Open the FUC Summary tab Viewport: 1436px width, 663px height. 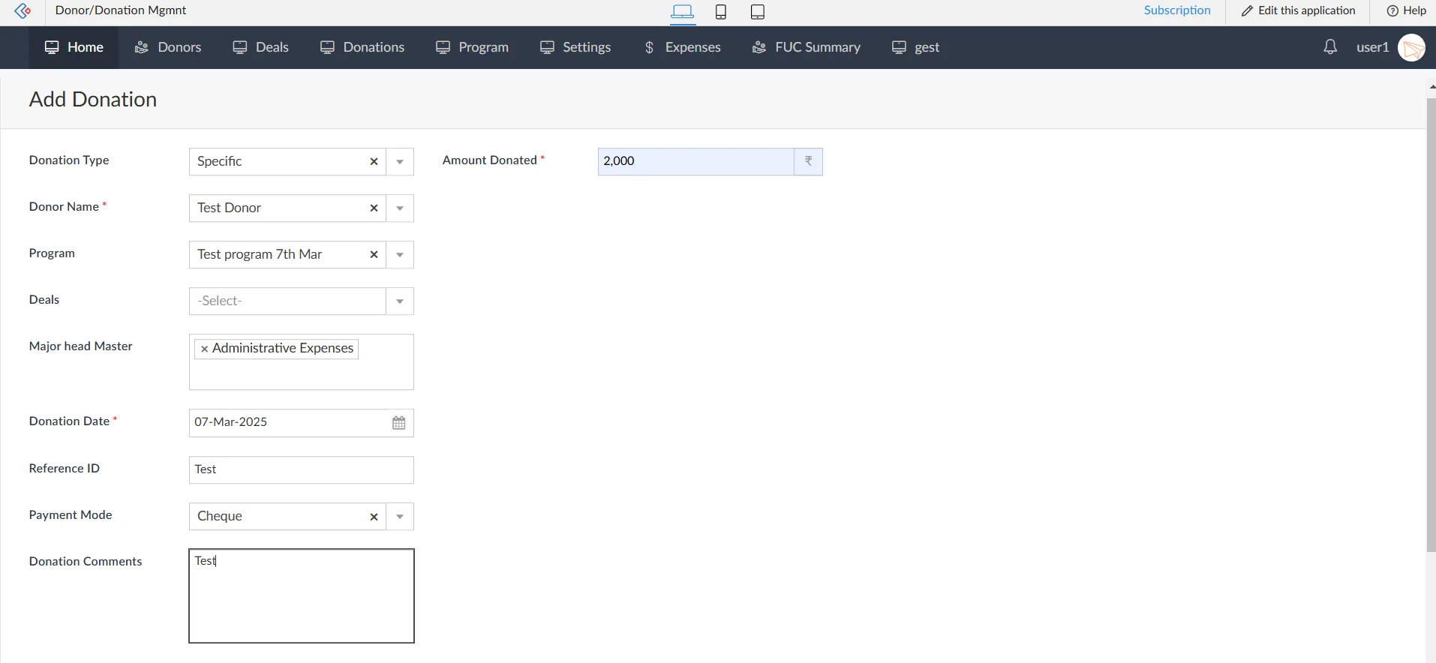pos(806,47)
